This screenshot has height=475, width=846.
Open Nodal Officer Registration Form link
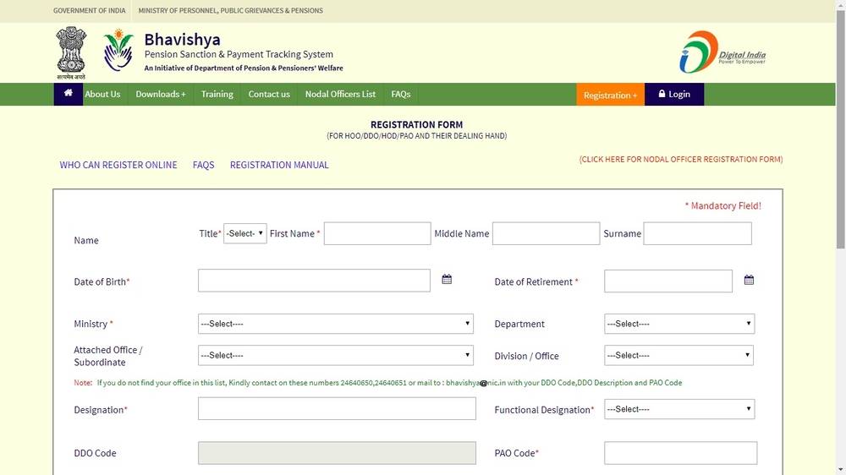(681, 159)
